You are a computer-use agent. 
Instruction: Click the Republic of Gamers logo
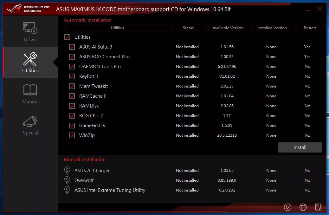tap(28, 9)
